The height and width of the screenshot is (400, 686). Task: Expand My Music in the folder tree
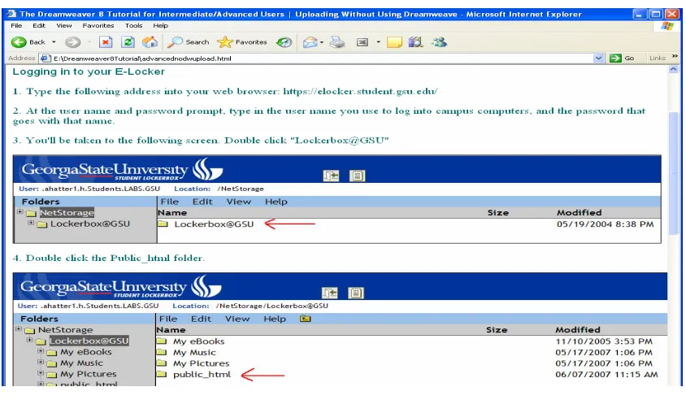click(41, 363)
